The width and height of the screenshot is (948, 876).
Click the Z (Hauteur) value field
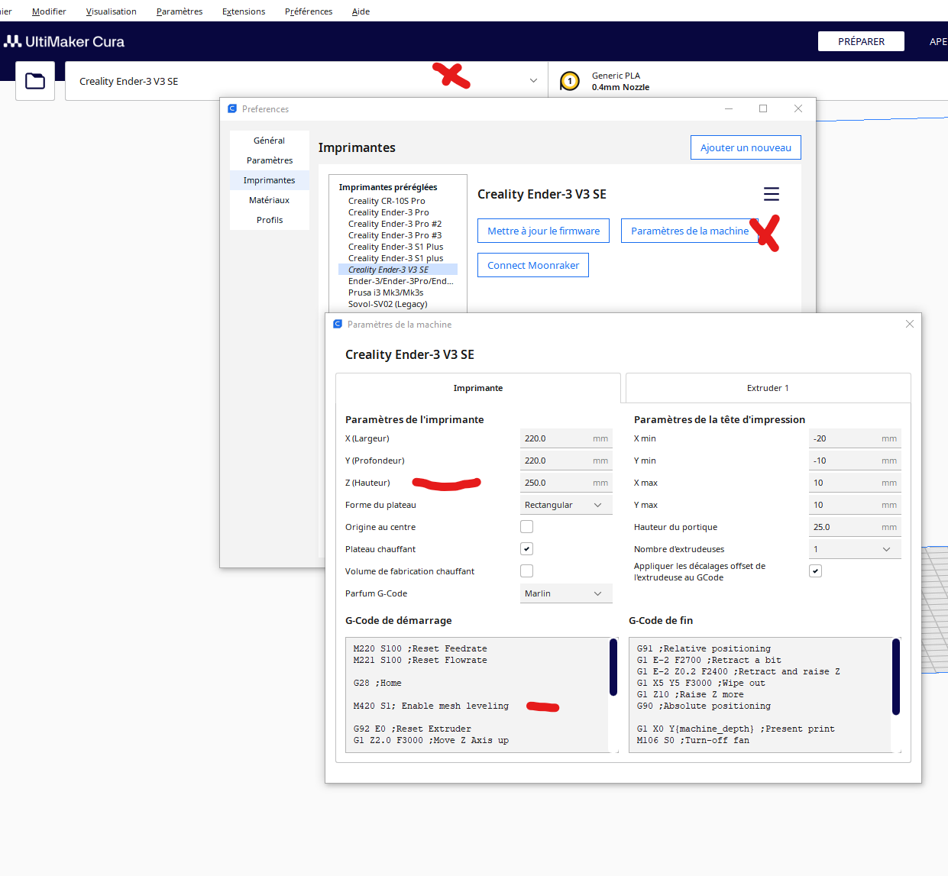coord(566,483)
